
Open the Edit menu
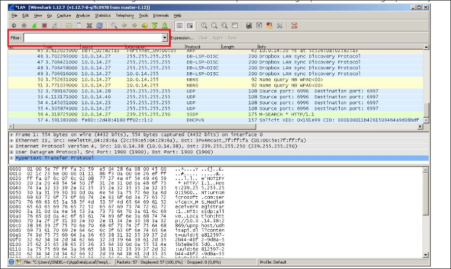click(x=26, y=16)
